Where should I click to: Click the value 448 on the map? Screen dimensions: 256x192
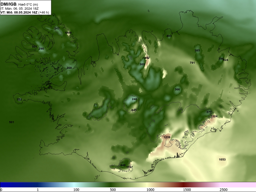click(123, 165)
